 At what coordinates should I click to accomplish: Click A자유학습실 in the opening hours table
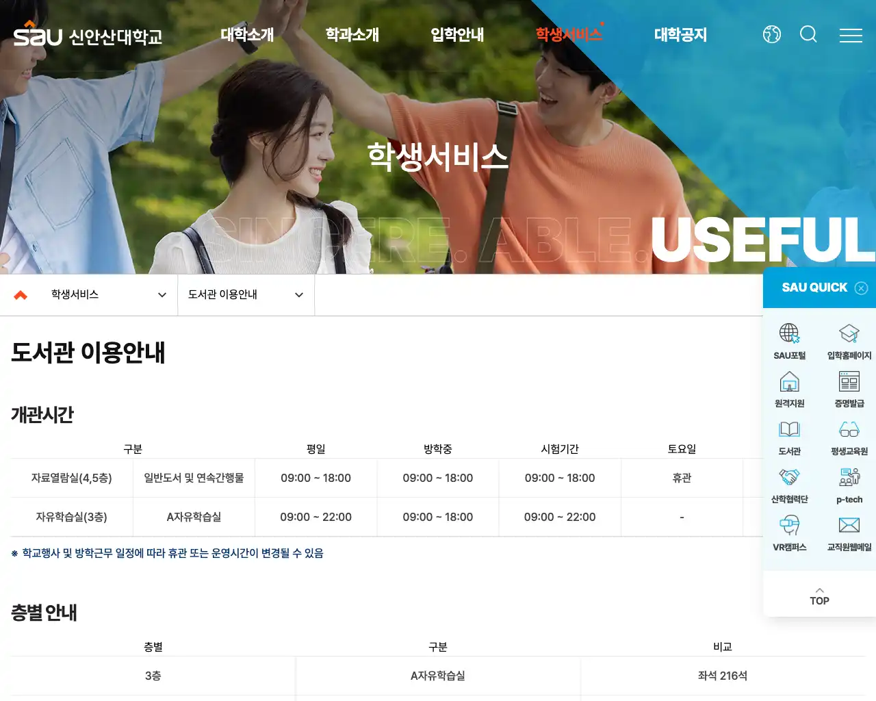194,517
